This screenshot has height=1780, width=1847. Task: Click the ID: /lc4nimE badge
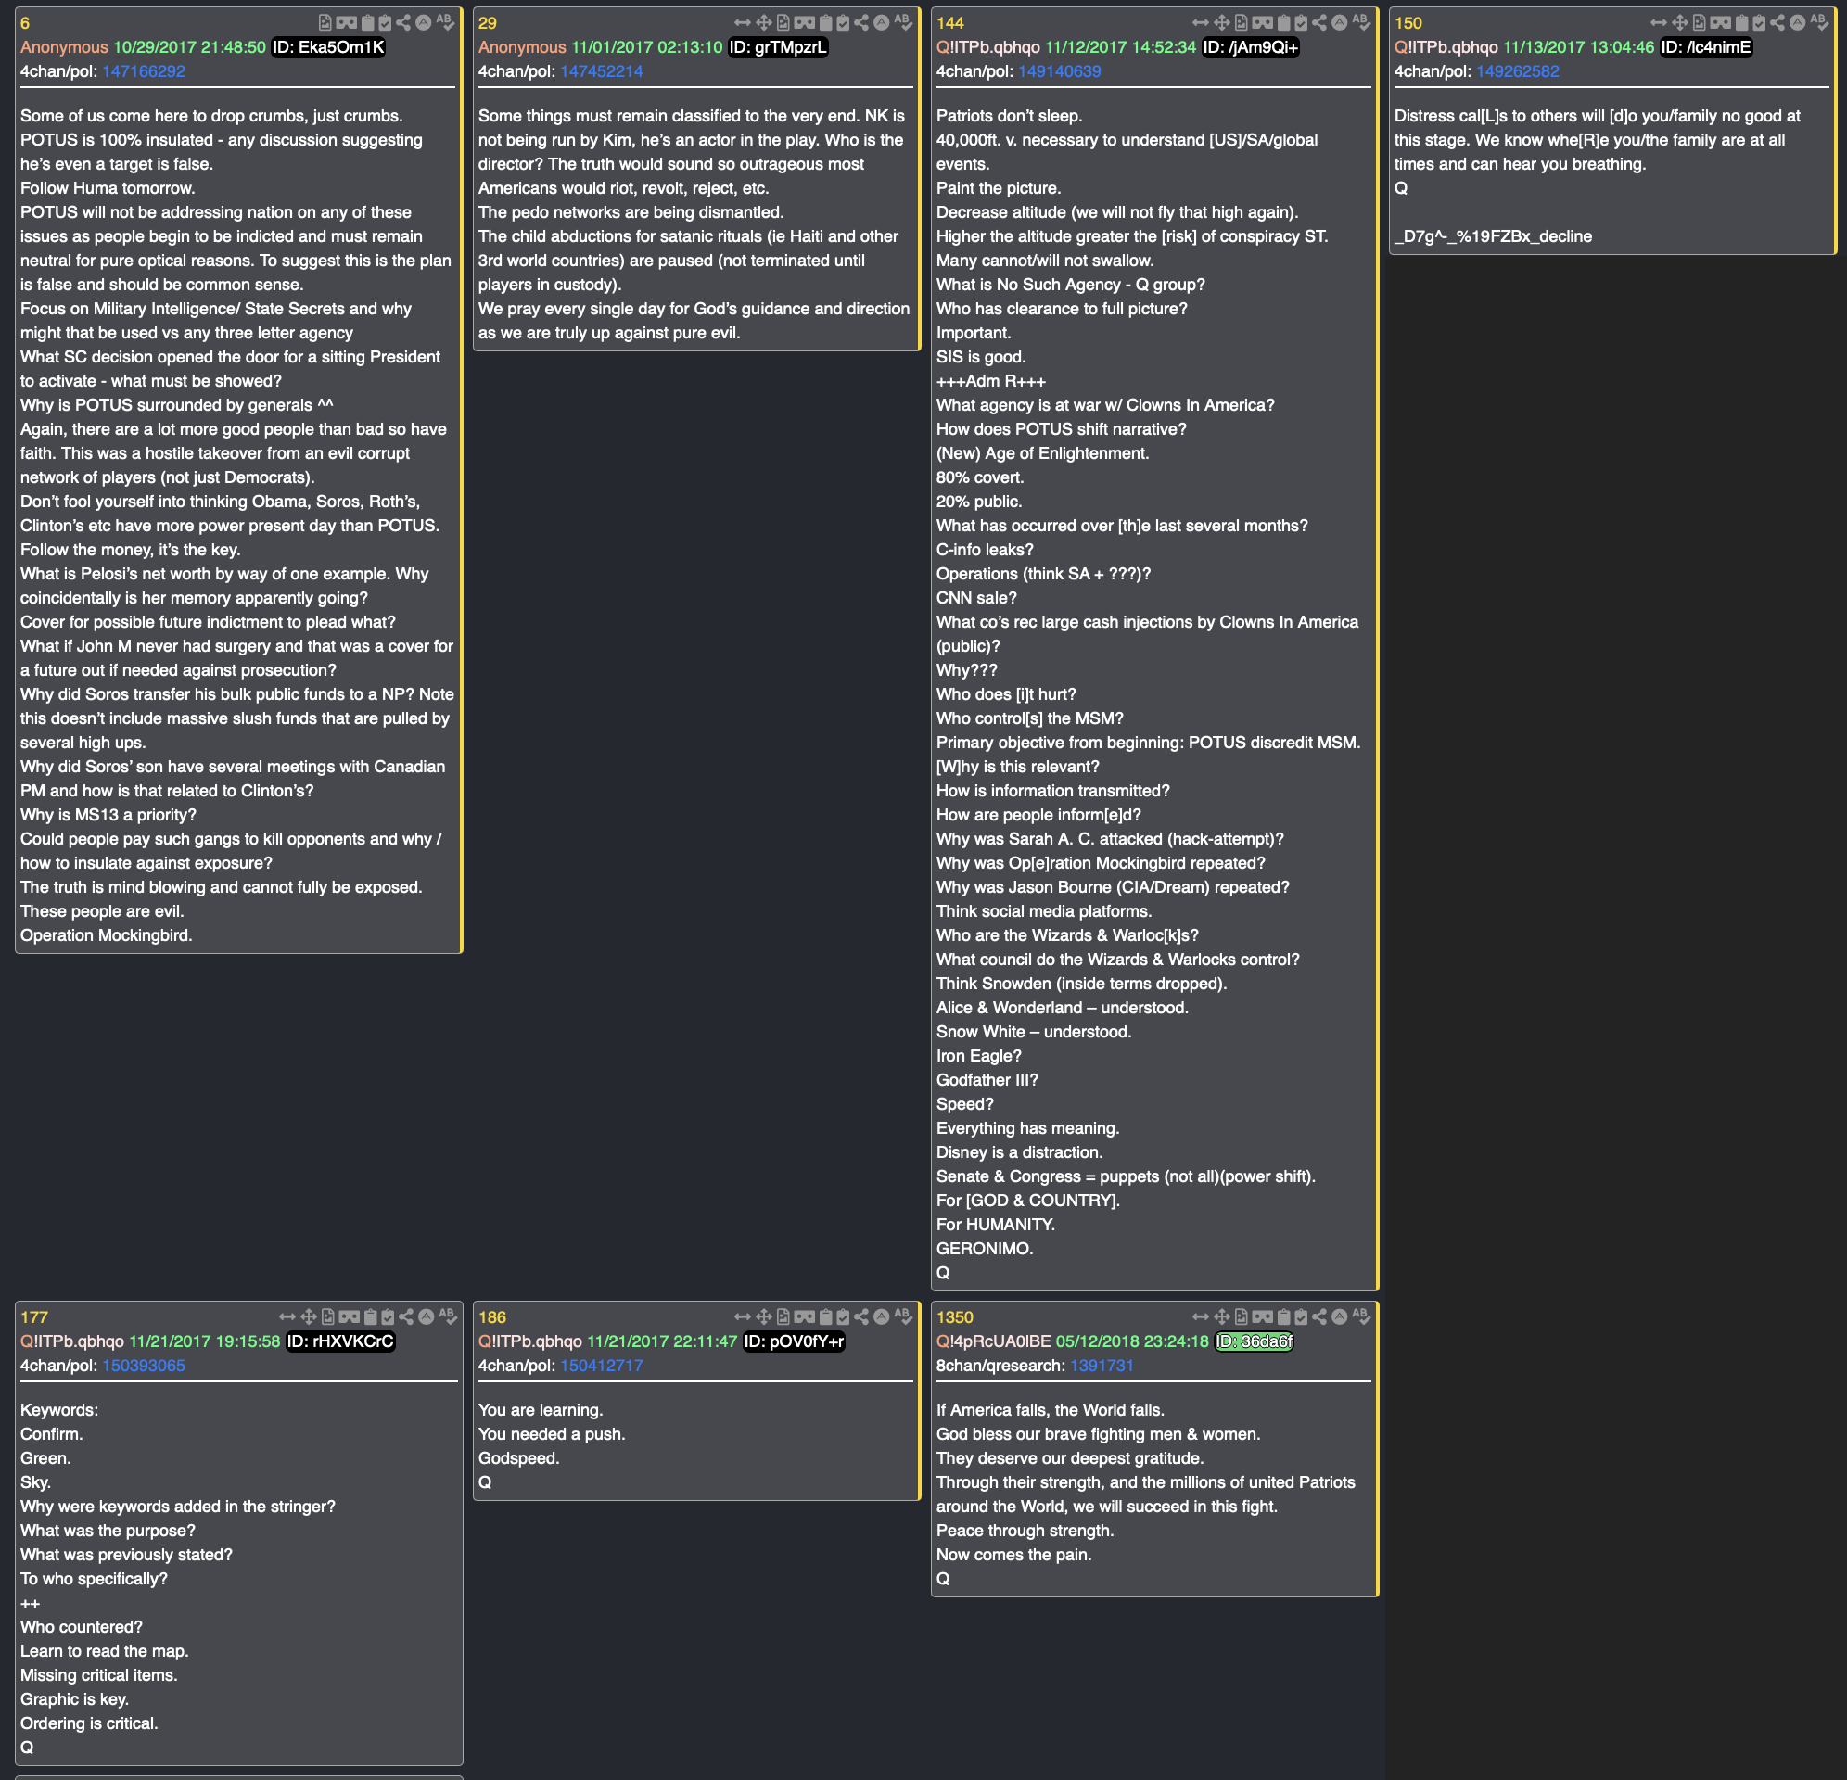pyautogui.click(x=1706, y=47)
